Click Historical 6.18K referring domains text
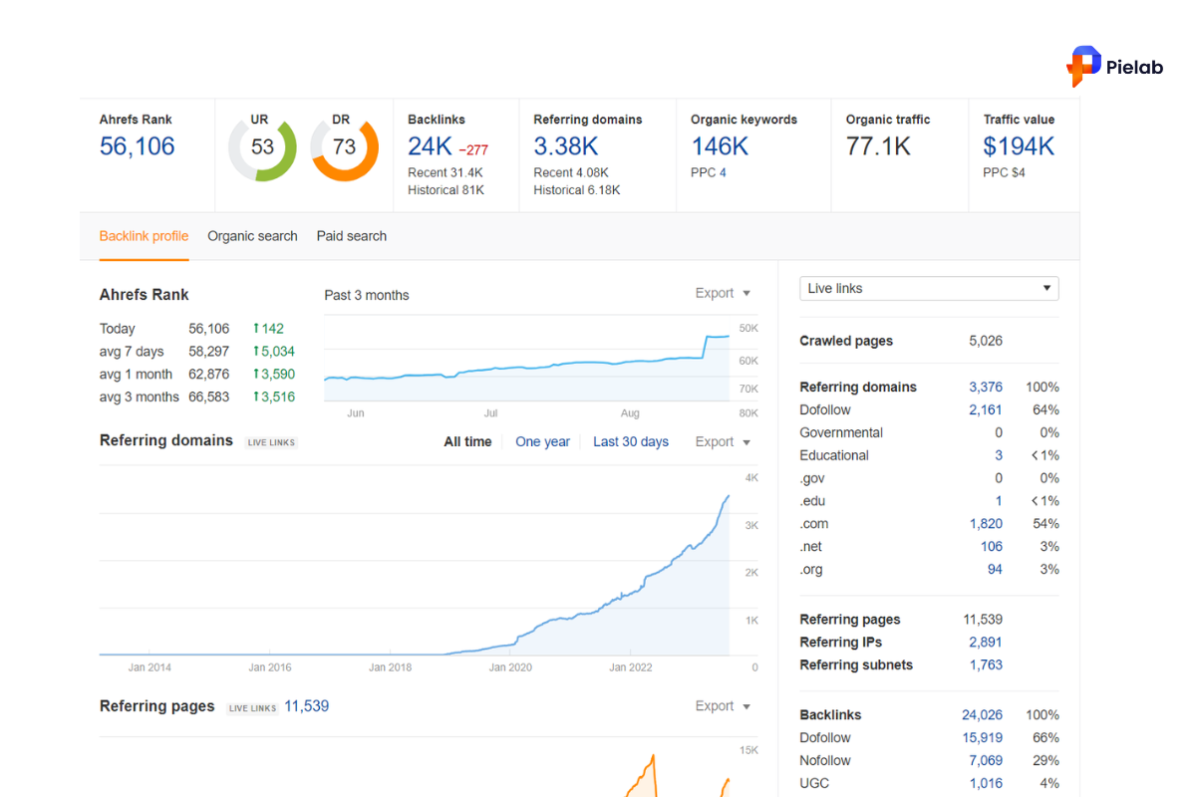The height and width of the screenshot is (797, 1196). 577,190
